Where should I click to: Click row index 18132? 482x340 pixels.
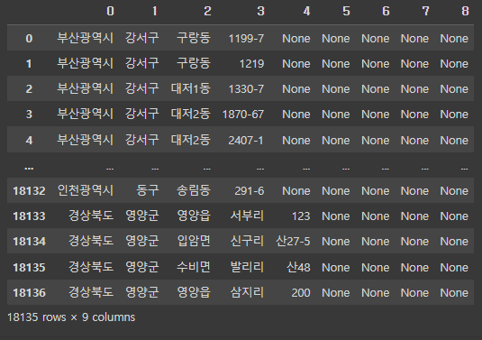pos(29,191)
